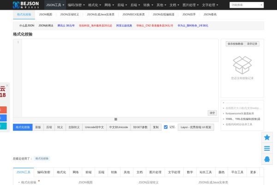Screen dimensions: 277x185
Task: Open the 编码/加密 dropdown in navbar
Action: 76,5
